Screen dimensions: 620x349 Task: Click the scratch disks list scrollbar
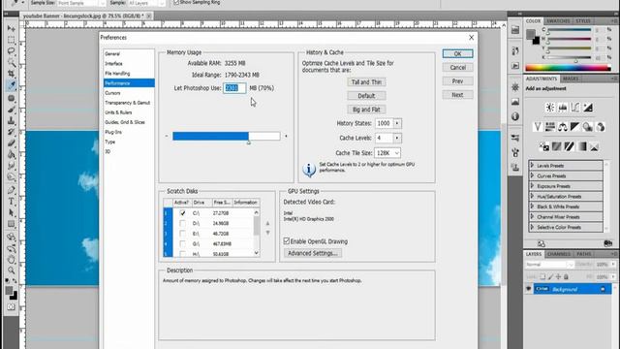coord(256,233)
